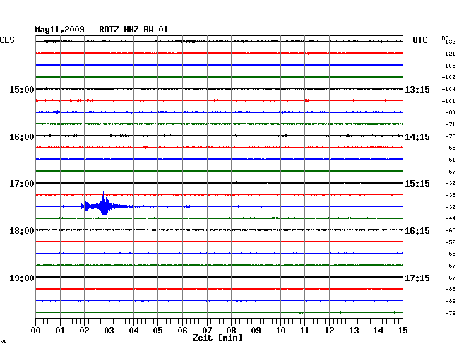Click the DC offset value -51
The height and width of the screenshot is (349, 459).
pyautogui.click(x=451, y=160)
